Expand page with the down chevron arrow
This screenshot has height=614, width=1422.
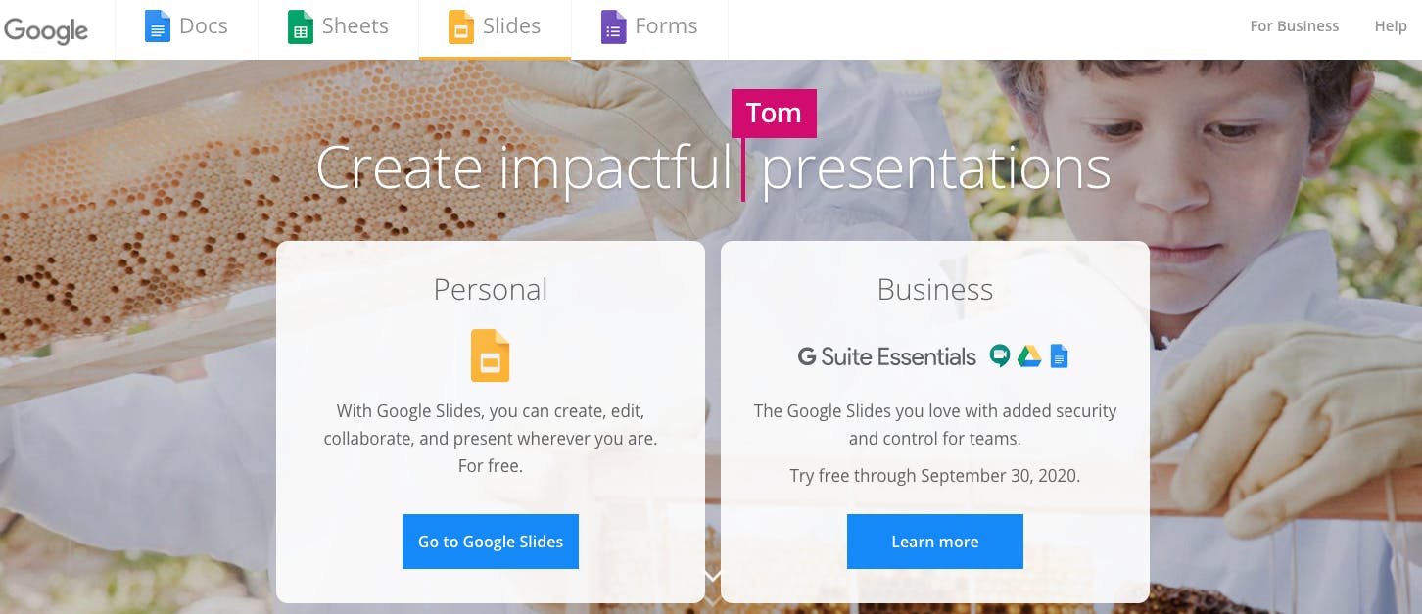point(713,576)
